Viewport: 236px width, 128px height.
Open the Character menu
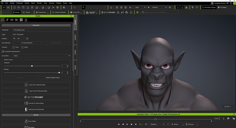tap(19, 3)
